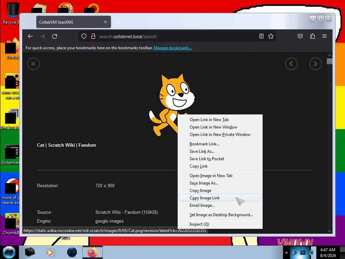Choose Open Image in New Tab
This screenshot has height=259, width=345.
coord(220,176)
